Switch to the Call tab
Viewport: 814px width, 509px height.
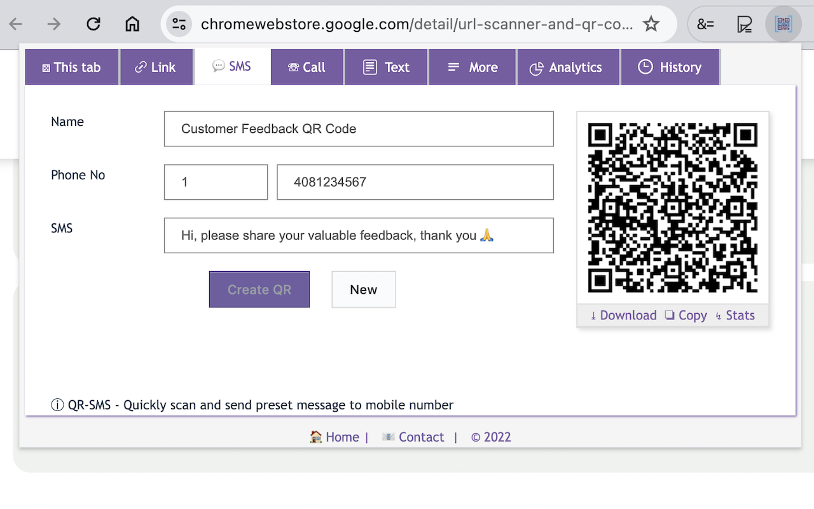tap(307, 67)
